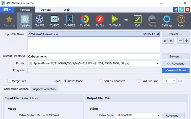
Task: Open the blue main menu button
Action: click(7, 10)
